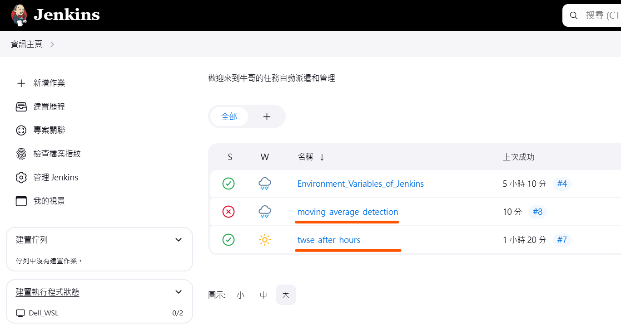
Task: Switch to the 全部 view tab
Action: click(x=229, y=116)
